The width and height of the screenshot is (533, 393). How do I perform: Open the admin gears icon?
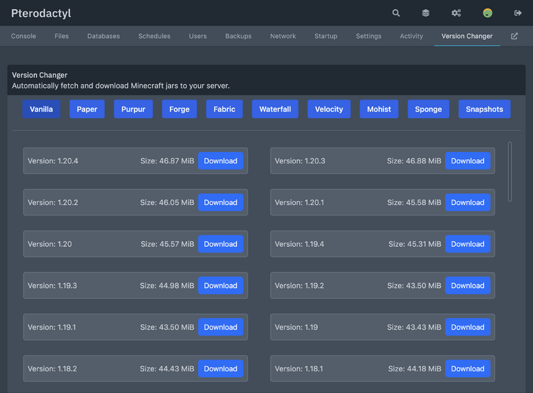pos(456,13)
